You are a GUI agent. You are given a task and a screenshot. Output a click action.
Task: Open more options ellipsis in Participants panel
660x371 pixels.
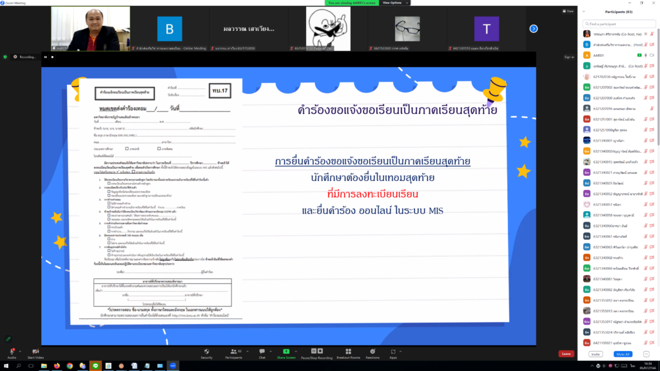pyautogui.click(x=646, y=354)
